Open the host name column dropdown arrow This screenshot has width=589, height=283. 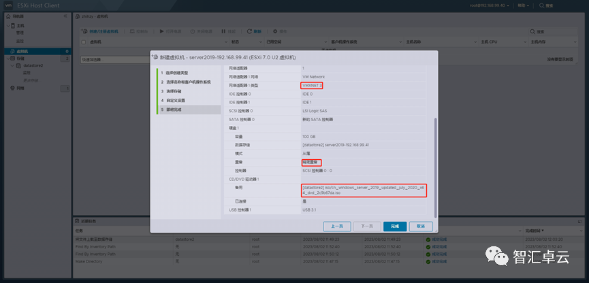(x=475, y=42)
